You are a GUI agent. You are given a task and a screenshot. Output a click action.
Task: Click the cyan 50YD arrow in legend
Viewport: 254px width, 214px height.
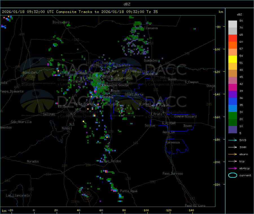[x=233, y=140]
